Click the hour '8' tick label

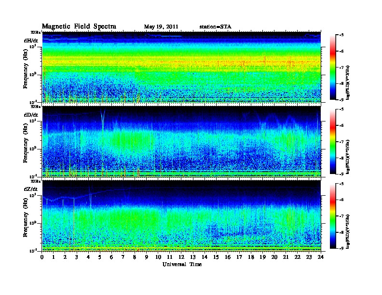135,257
